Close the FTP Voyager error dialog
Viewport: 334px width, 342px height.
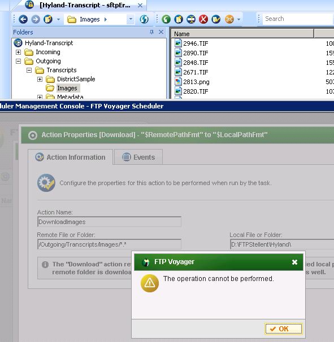click(x=294, y=262)
